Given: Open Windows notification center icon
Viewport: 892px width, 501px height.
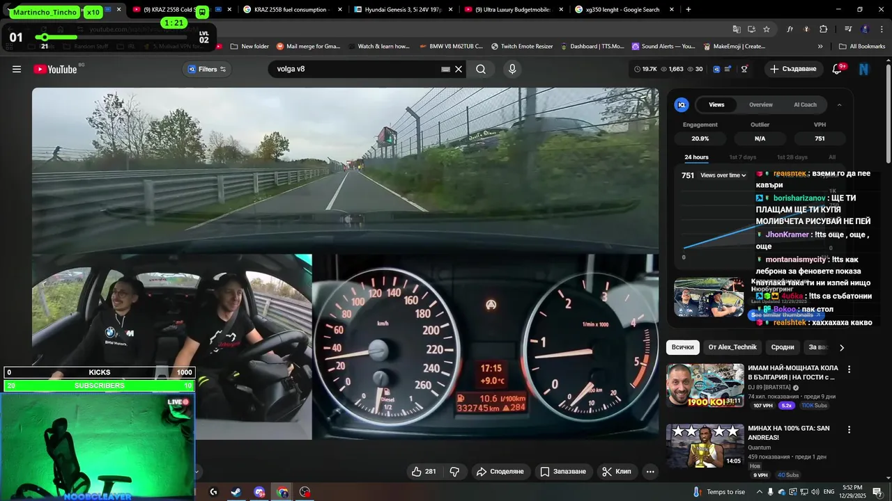Looking at the screenshot, I should coord(877,492).
